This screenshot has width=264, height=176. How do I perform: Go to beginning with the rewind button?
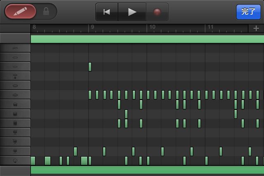[106, 12]
